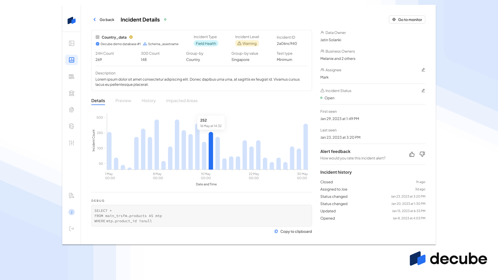Viewport: 498px width, 280px height.
Task: Click the 24H Count value 269
Action: 99,59
